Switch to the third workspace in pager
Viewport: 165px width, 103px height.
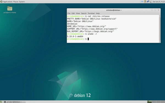[158, 102]
